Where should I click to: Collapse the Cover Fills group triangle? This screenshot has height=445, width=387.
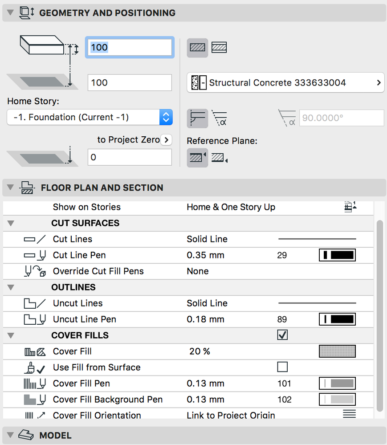[11, 335]
